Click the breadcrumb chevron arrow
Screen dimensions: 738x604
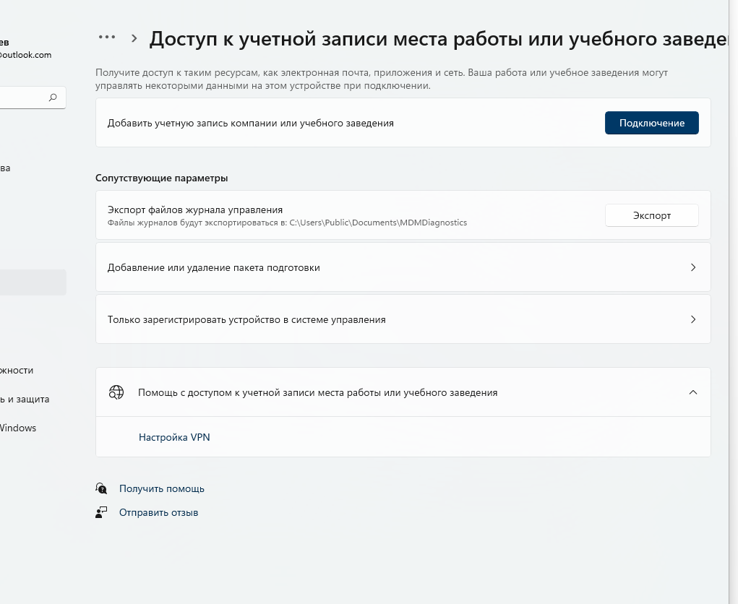pos(134,38)
